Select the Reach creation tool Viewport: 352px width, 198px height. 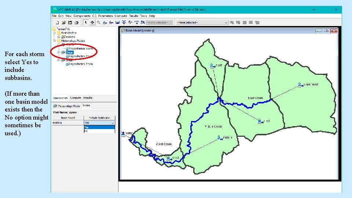tap(111, 22)
